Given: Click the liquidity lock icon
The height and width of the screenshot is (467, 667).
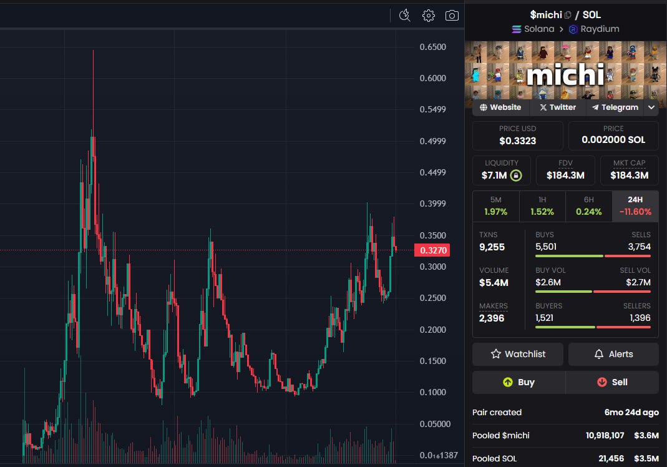Looking at the screenshot, I should 516,175.
